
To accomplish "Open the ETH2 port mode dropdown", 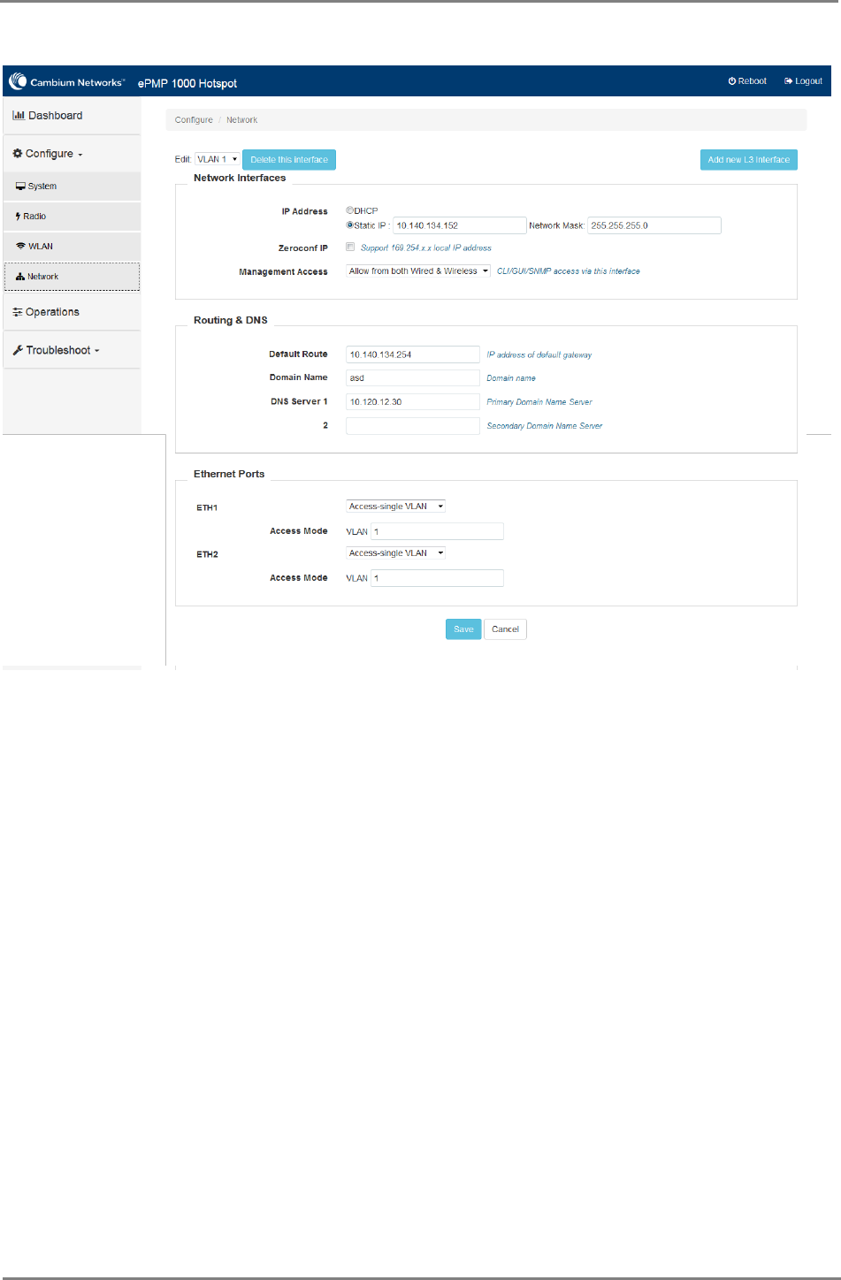I will click(395, 553).
